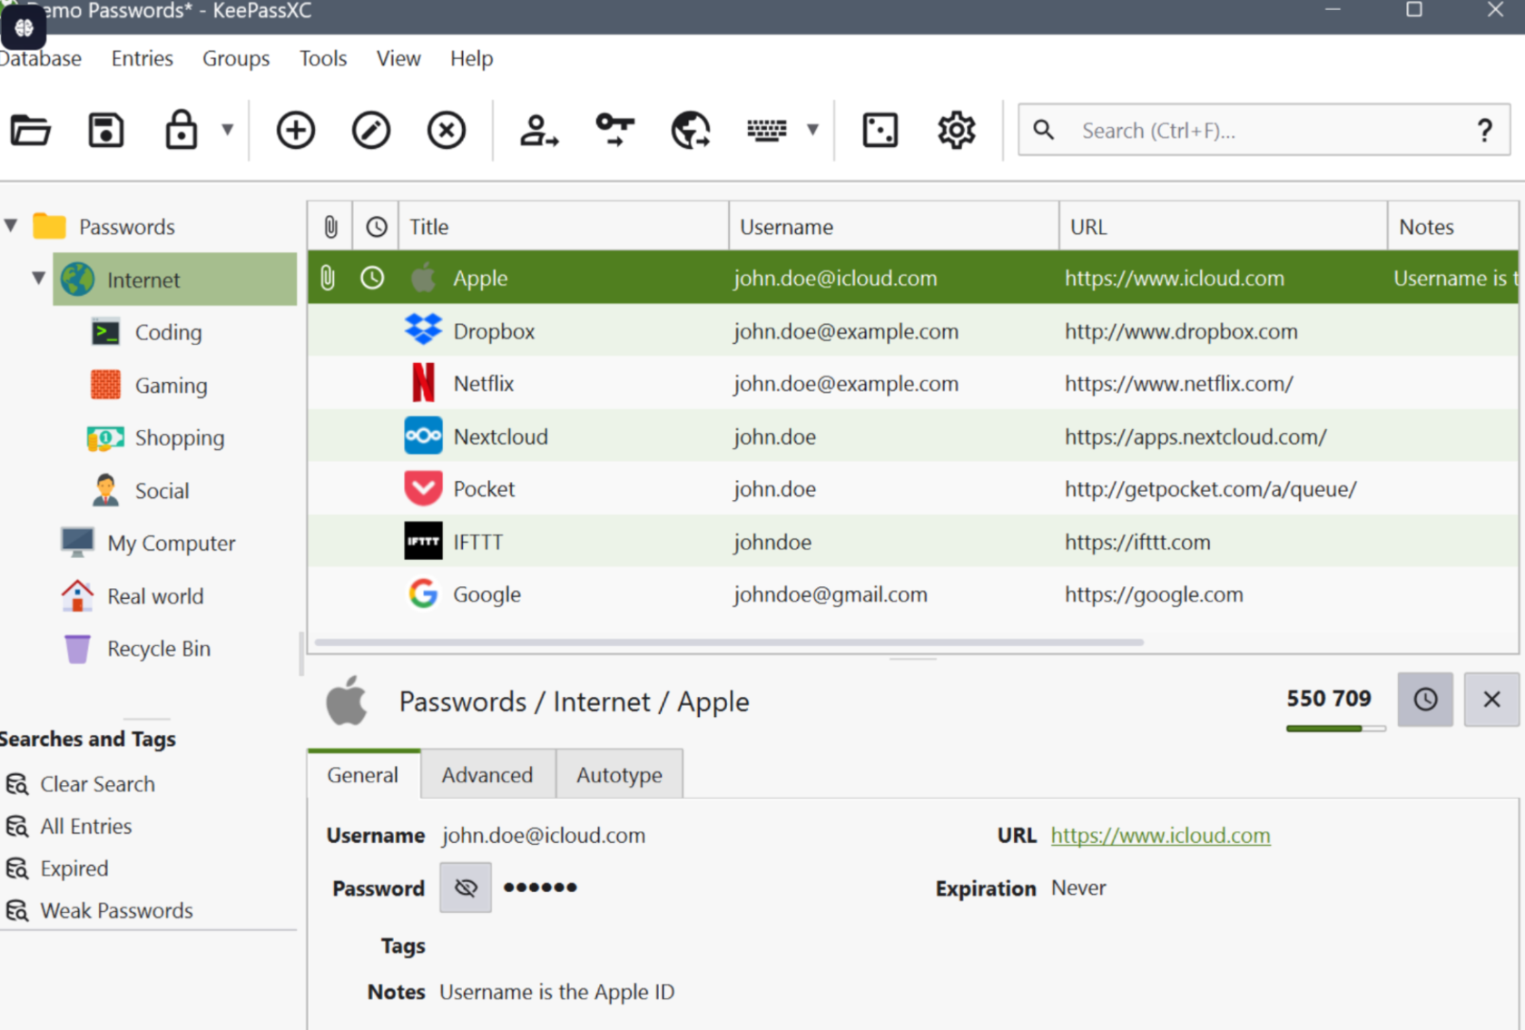Click the Google entry icon
Screen dimensions: 1525x1030
pos(423,594)
